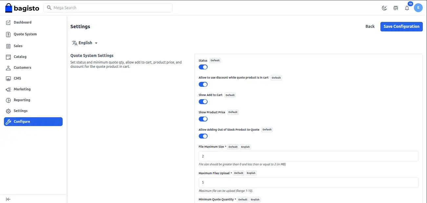Click the CMS sidebar icon

(9, 79)
